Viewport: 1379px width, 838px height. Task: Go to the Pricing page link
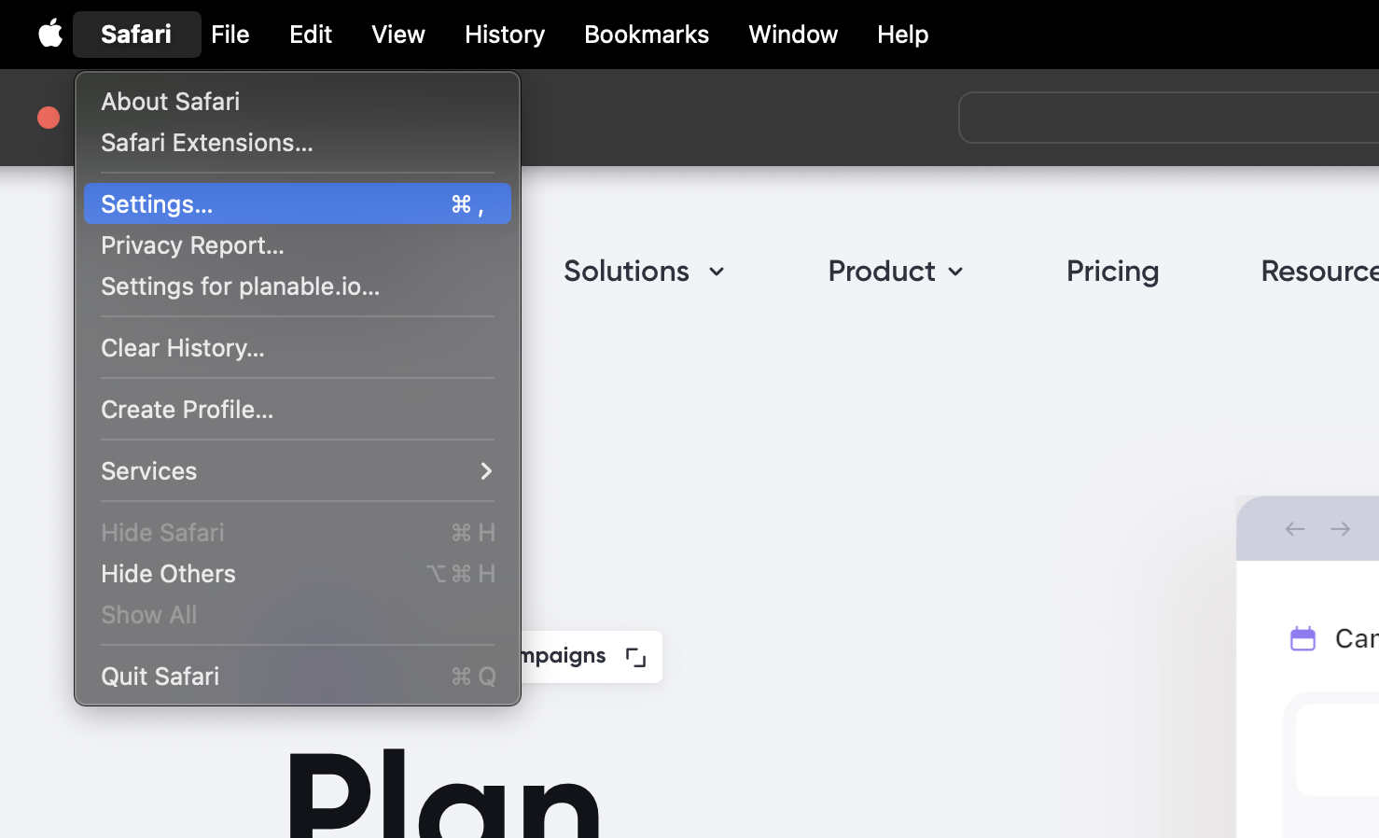pos(1112,272)
